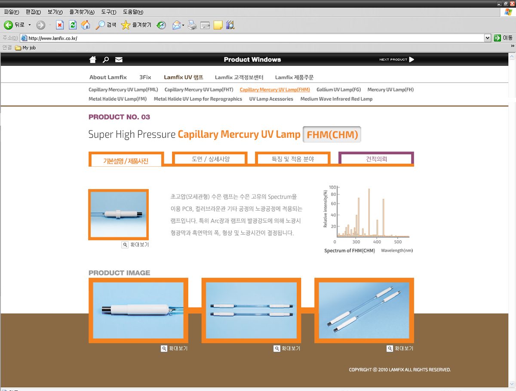Go to NEXT PRODUCT
The image size is (516, 391).
pos(396,59)
